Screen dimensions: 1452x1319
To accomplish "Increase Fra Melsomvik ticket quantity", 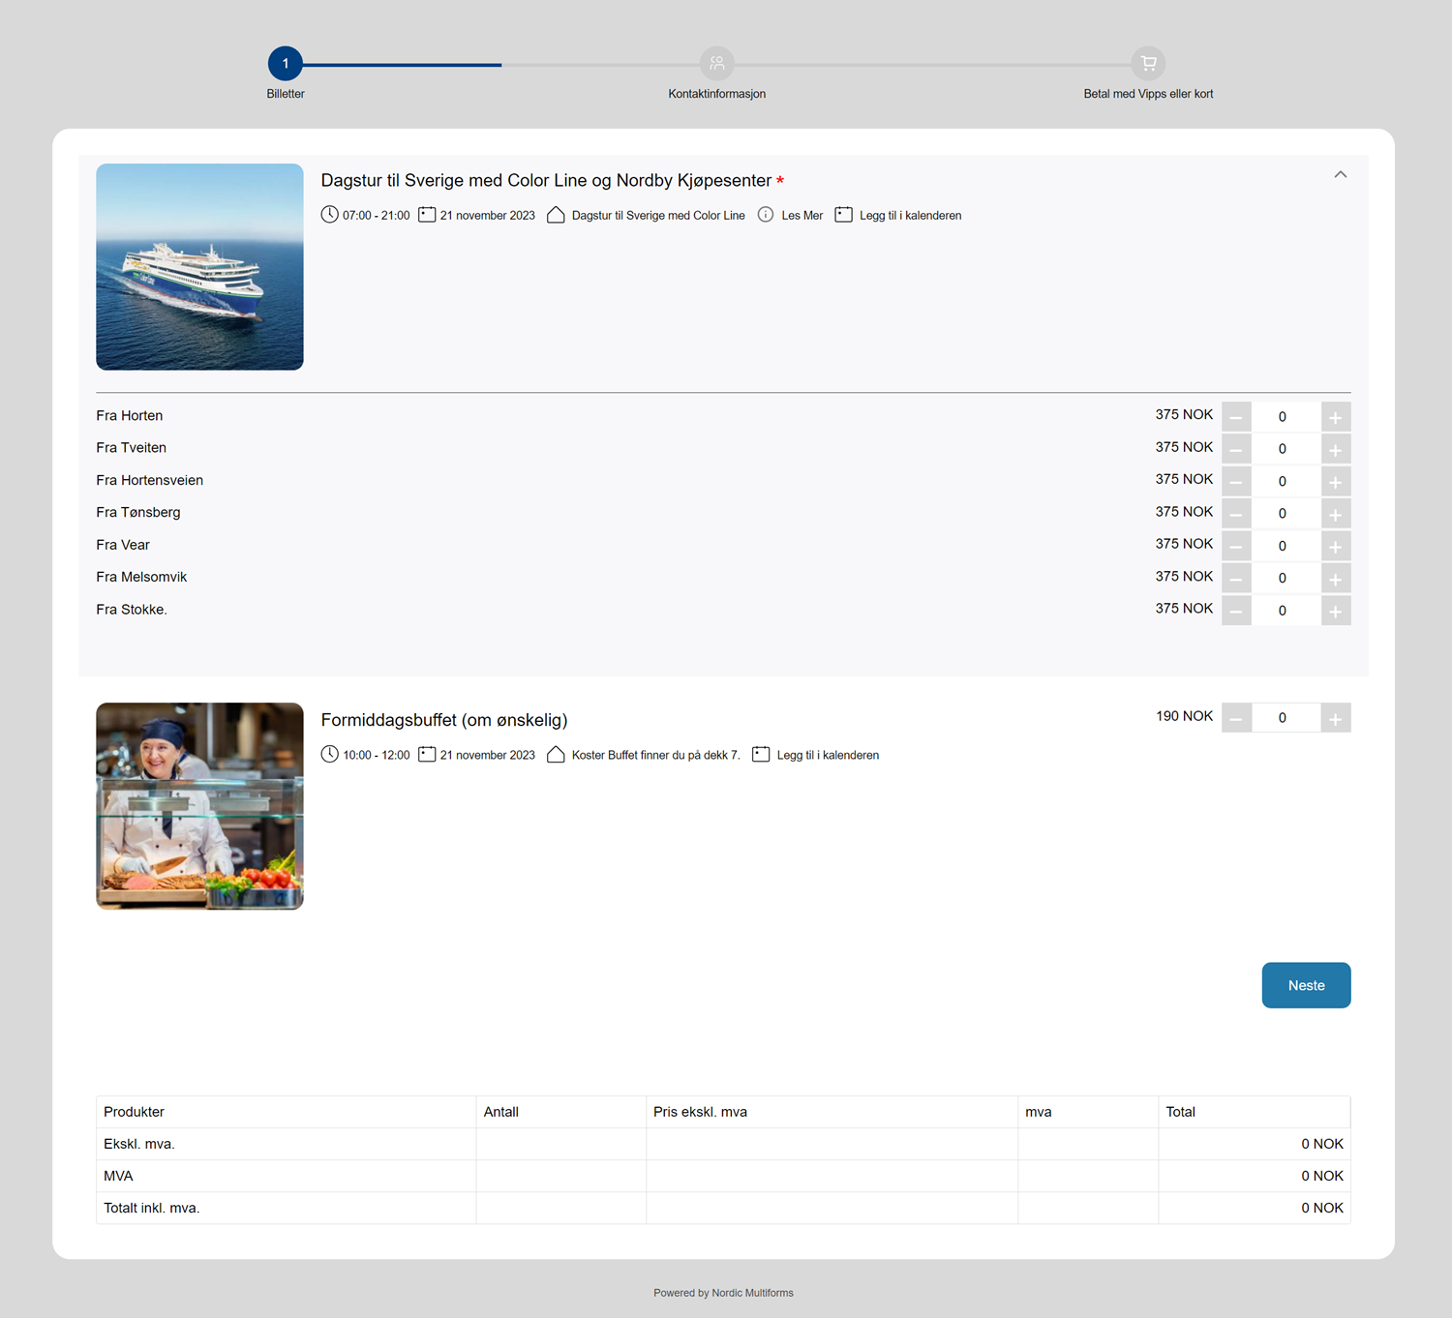I will click(1336, 579).
